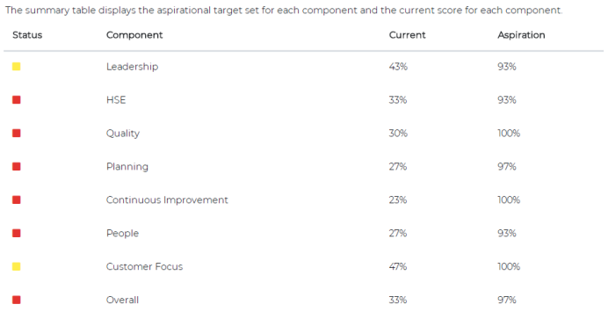Viewport: 608px width, 326px height.
Task: Click the Aspiration column header
Action: click(521, 35)
